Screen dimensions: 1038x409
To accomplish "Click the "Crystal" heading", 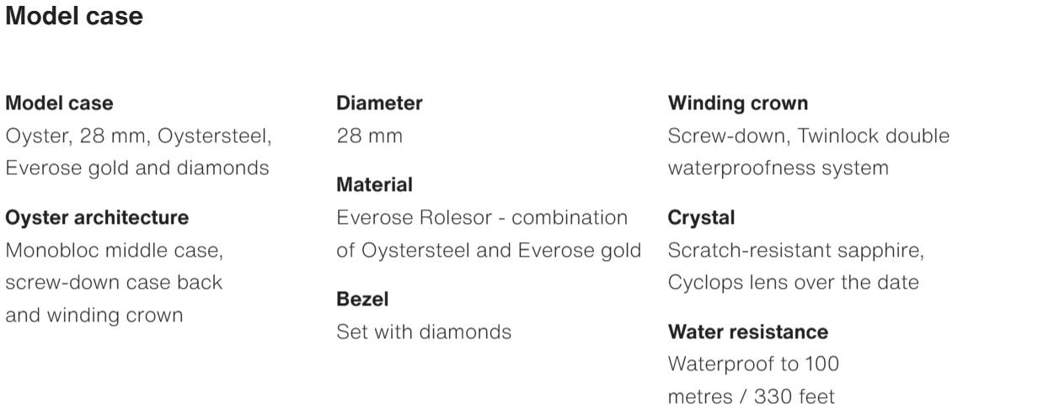I will point(701,218).
